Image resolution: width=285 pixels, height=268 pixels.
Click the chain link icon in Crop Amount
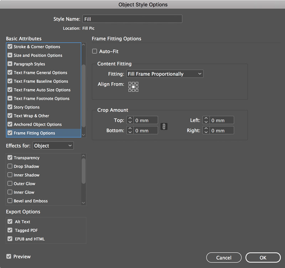(164, 127)
